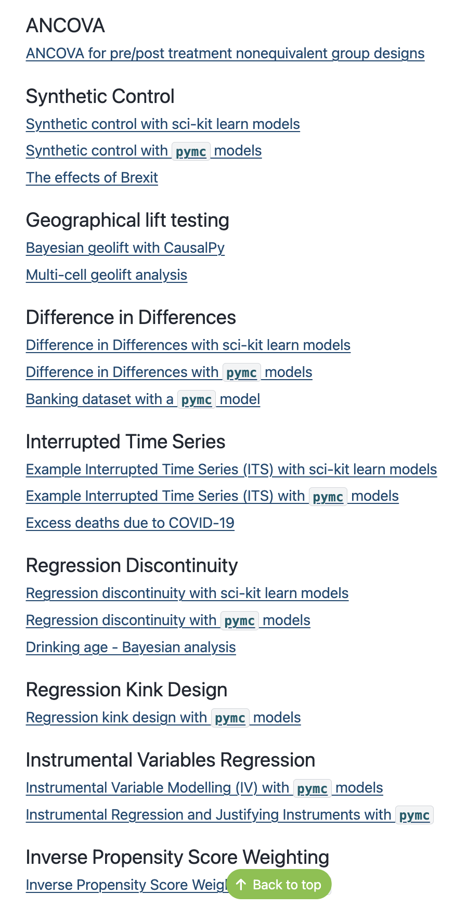View Banking dataset with a pymc model
467x907 pixels.
click(x=143, y=399)
